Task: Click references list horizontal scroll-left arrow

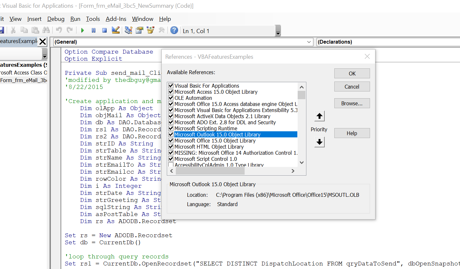Action: pos(172,171)
